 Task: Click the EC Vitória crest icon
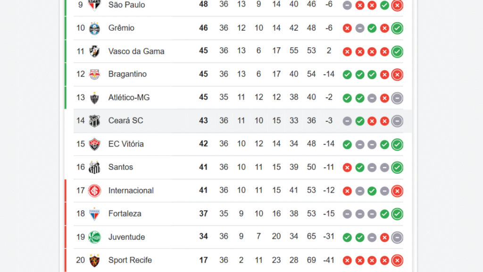(x=95, y=144)
